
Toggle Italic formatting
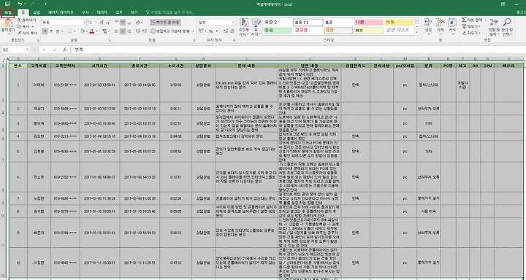click(x=51, y=31)
